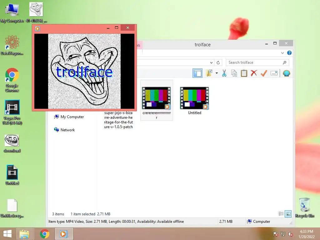Select the Untitled video project desktop icon
The height and width of the screenshot is (240, 320).
click(12, 175)
